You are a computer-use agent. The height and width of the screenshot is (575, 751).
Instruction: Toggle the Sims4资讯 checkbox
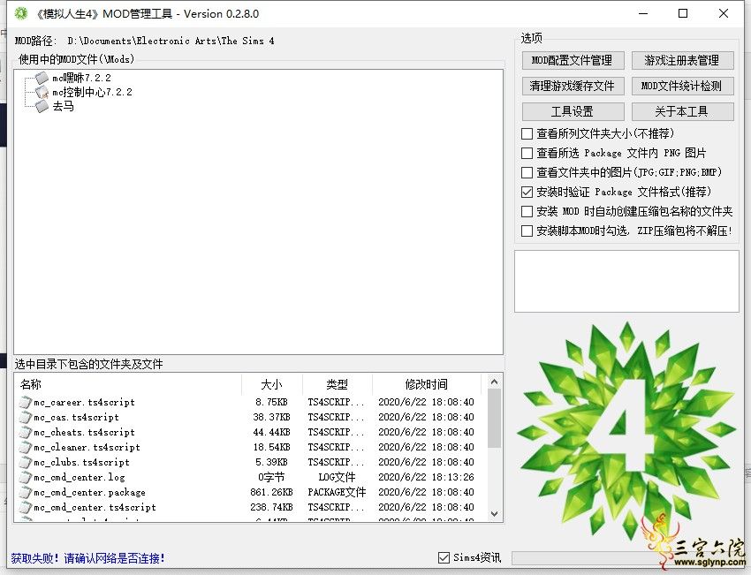click(444, 557)
